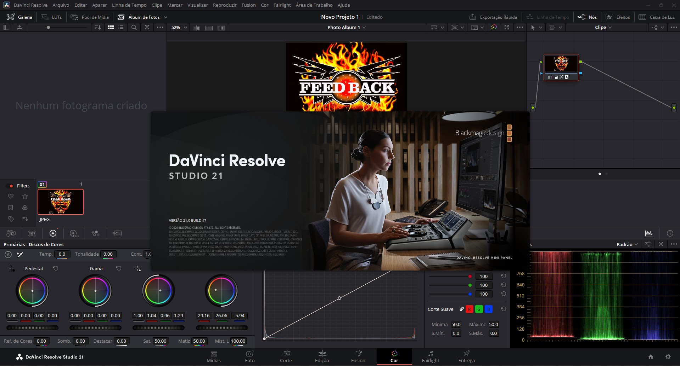
Task: Toggle the Filters red dot switch
Action: point(10,186)
